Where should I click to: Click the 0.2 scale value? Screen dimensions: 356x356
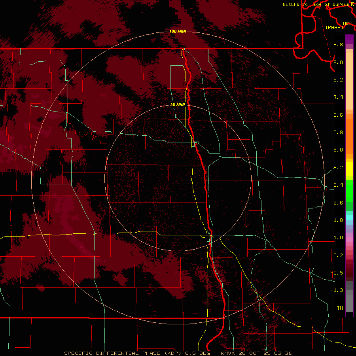pyautogui.click(x=338, y=256)
